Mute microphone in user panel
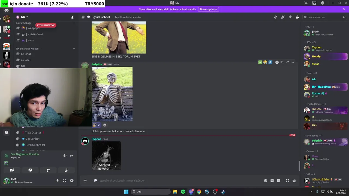Viewport: 349px width, 196px height. coord(57,180)
